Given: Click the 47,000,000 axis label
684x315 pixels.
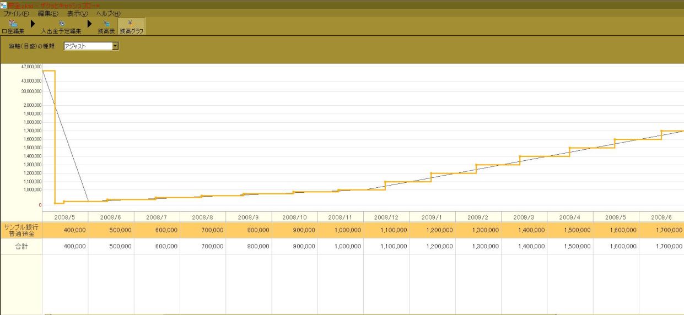Looking at the screenshot, I should coord(30,66).
